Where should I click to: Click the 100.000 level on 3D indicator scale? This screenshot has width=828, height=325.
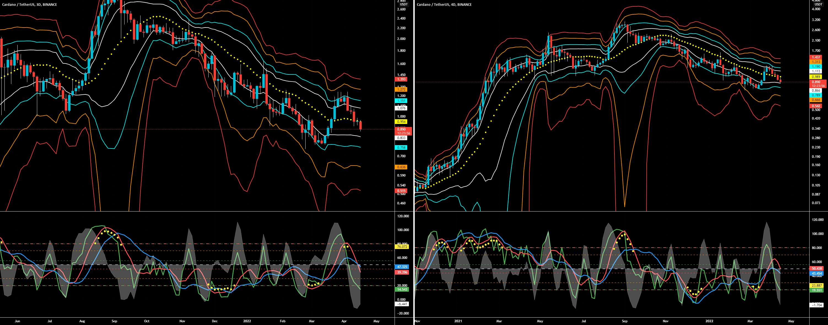click(403, 230)
